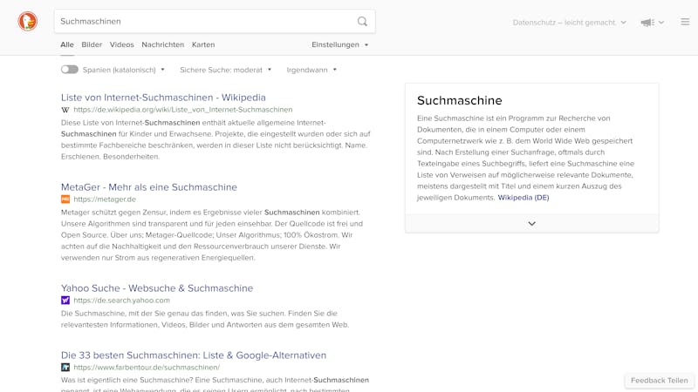
Task: Click the https://de.search.yahoo.com URL
Action: coord(121,301)
